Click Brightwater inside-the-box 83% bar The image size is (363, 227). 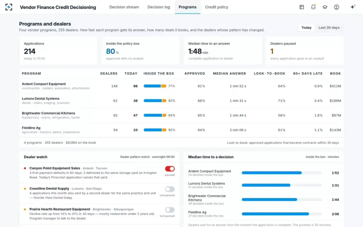pyautogui.click(x=155, y=115)
